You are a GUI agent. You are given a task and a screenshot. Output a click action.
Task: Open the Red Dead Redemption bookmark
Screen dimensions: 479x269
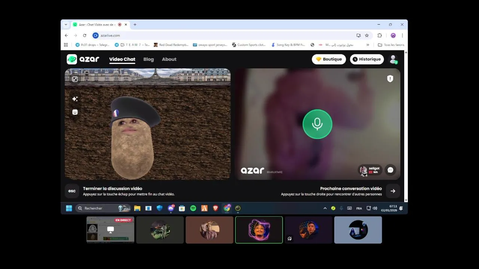click(x=171, y=45)
